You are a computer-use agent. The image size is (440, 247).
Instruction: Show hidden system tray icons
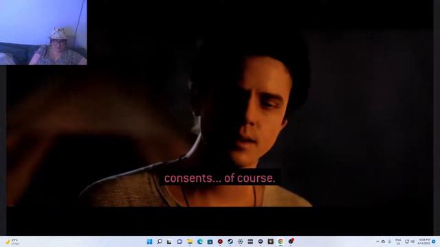(x=377, y=242)
